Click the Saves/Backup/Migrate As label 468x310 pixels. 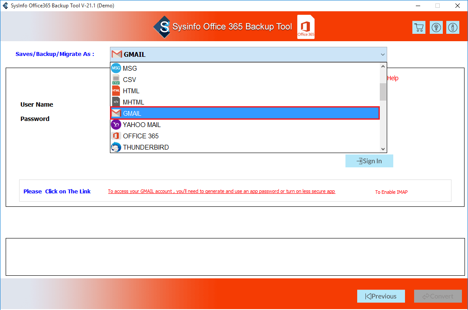pyautogui.click(x=55, y=54)
